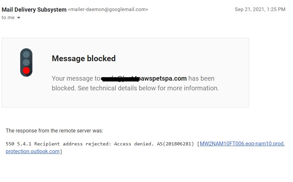Click the traffic light status icon
The height and width of the screenshot is (182, 293).
tap(26, 63)
